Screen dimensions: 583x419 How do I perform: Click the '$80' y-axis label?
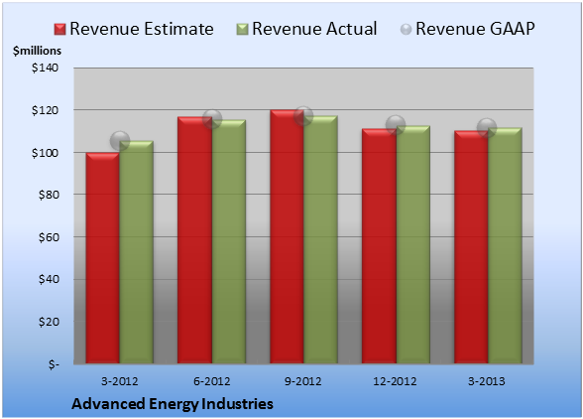[x=49, y=195]
